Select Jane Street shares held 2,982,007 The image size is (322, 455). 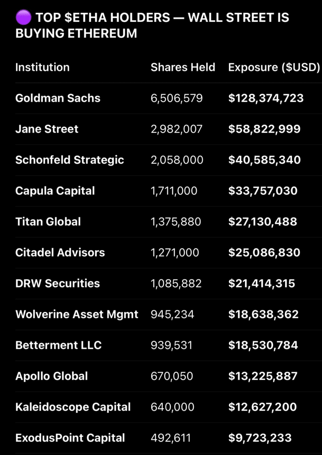pyautogui.click(x=177, y=129)
